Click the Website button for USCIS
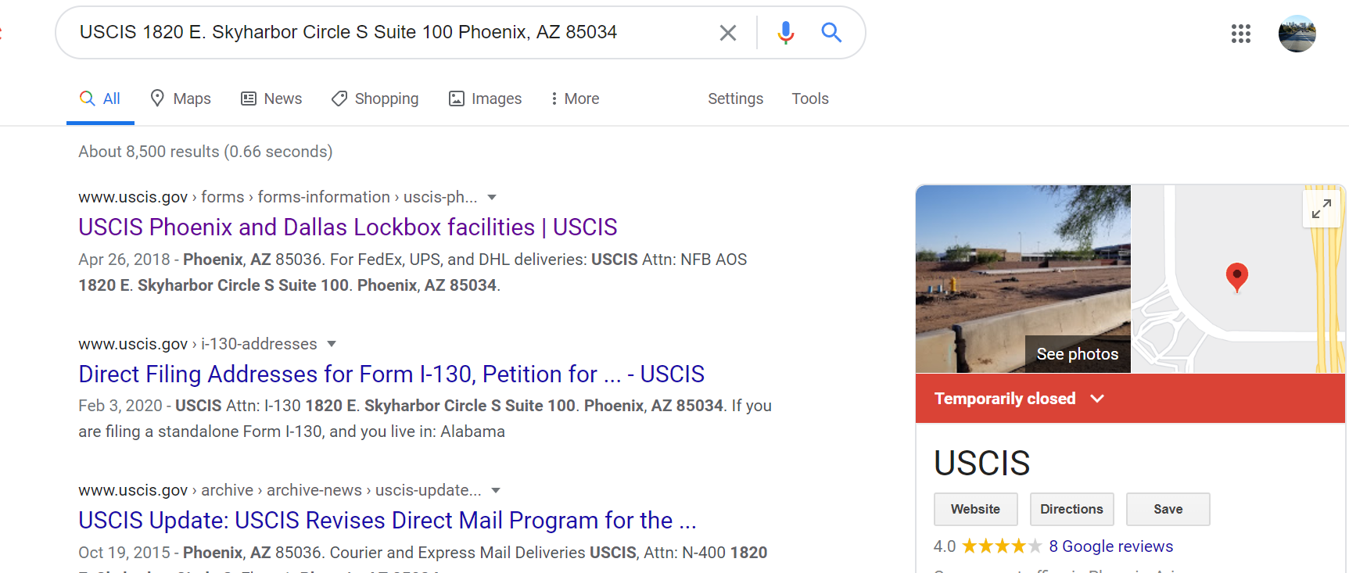This screenshot has height=573, width=1349. (x=975, y=509)
